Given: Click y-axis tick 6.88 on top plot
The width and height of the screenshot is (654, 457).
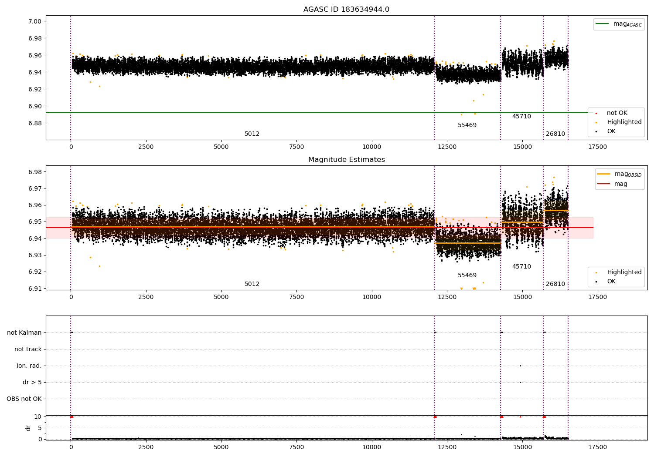Looking at the screenshot, I should 35,123.
